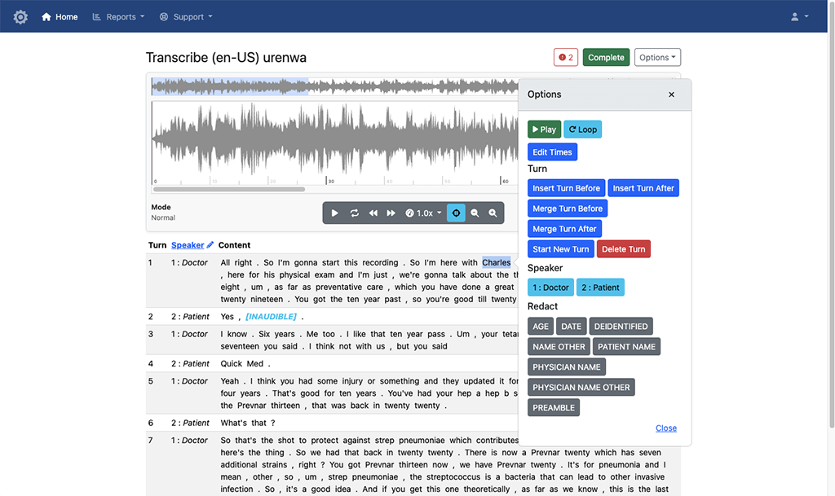Toggle the crosshair follow-playhead icon
This screenshot has width=835, height=496.
(456, 213)
